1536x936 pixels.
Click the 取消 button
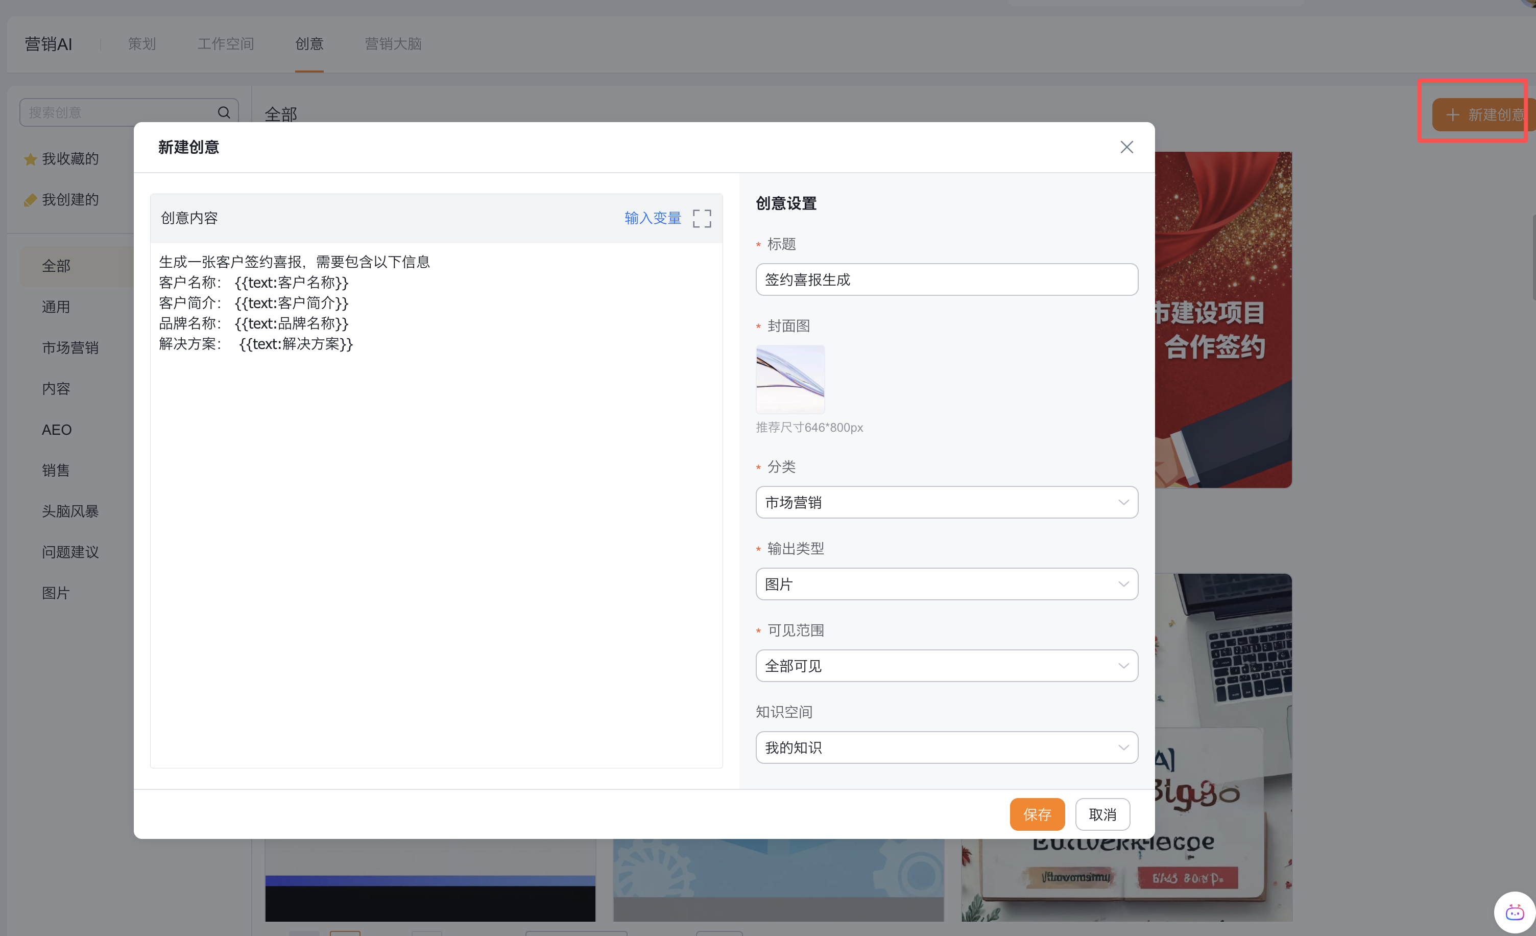coord(1102,814)
